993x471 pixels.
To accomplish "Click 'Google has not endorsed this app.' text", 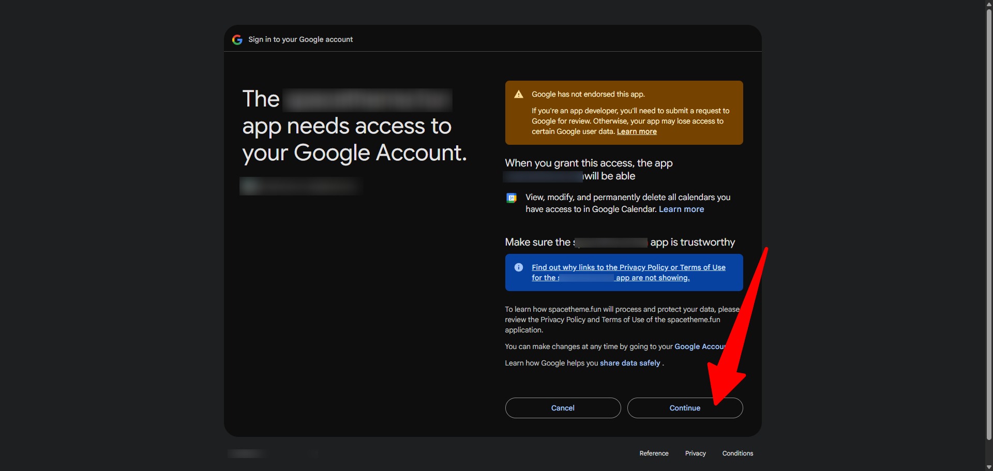I will click(x=588, y=94).
